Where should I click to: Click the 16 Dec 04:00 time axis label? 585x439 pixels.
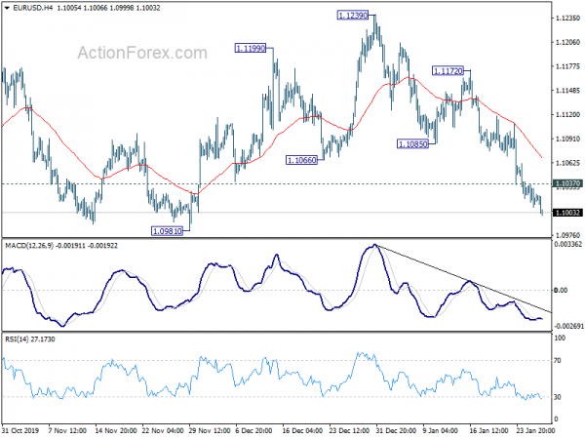pos(302,430)
